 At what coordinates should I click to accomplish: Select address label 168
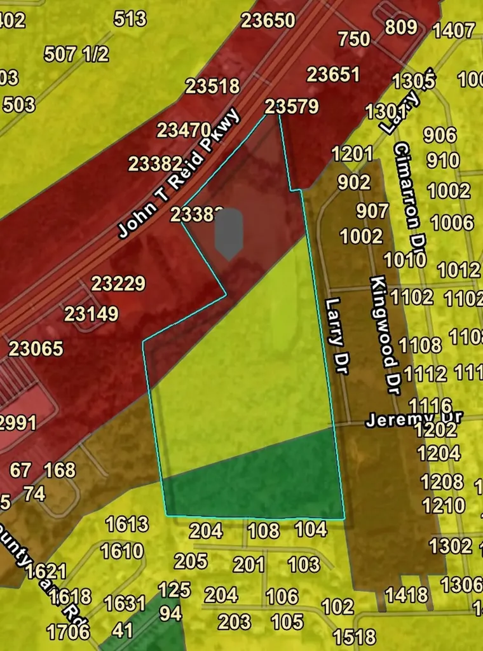(60, 470)
